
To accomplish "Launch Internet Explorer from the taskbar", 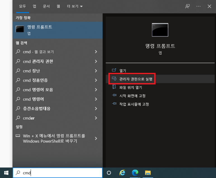I will point(122,173).
